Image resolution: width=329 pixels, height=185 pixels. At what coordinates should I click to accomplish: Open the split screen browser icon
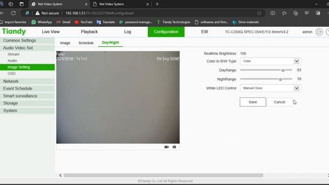(273, 13)
